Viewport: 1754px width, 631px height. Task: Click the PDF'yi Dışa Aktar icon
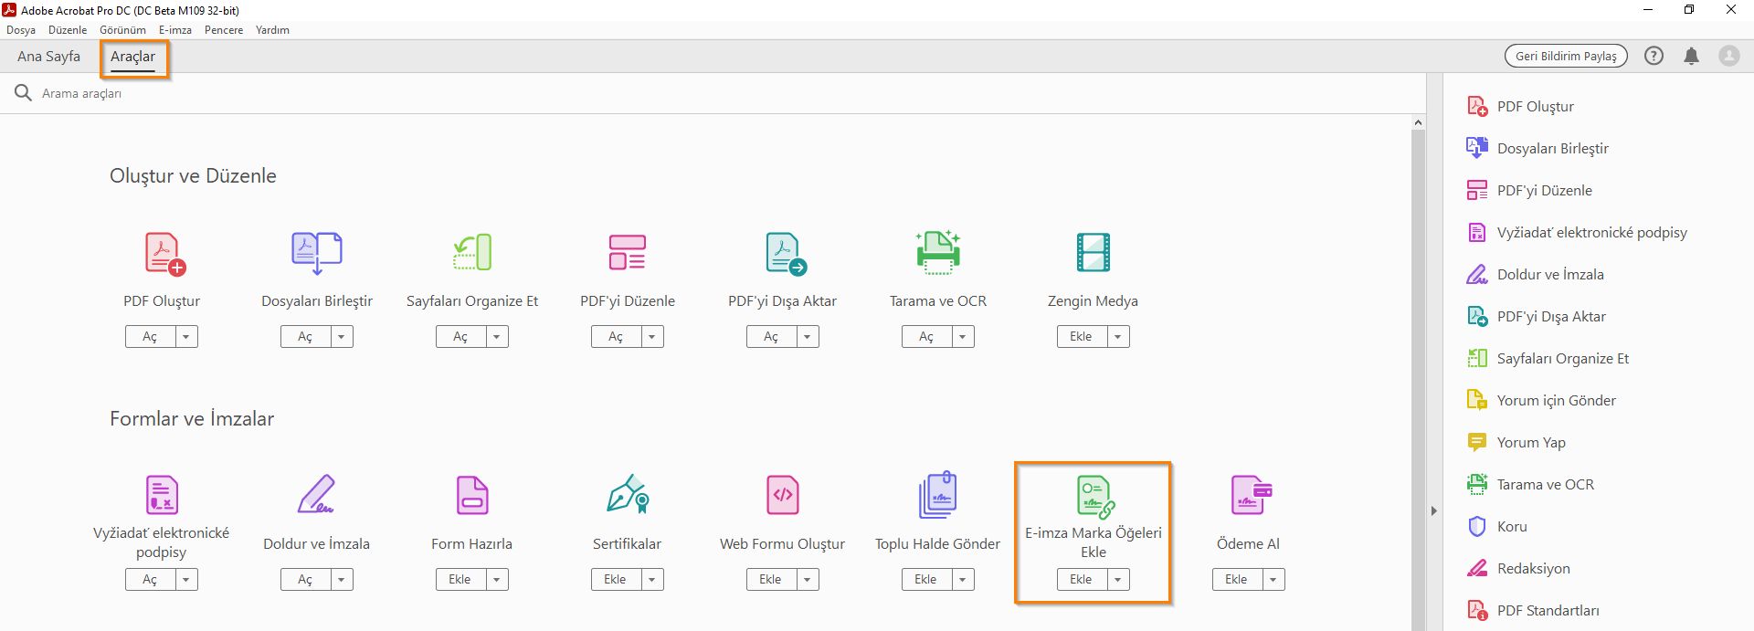(785, 253)
